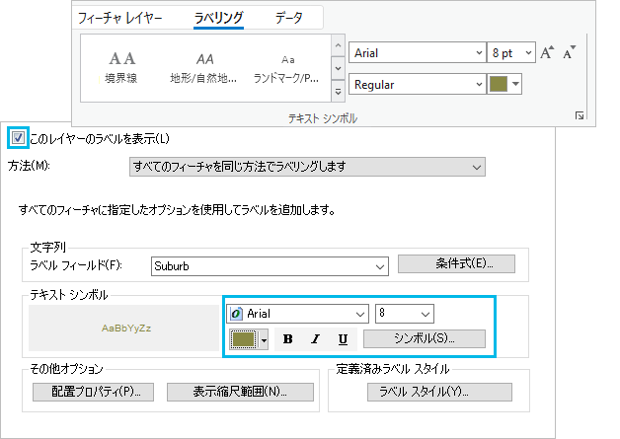Viewport: 620px width, 439px height.
Task: Click the decrease font size icon
Action: (x=569, y=53)
